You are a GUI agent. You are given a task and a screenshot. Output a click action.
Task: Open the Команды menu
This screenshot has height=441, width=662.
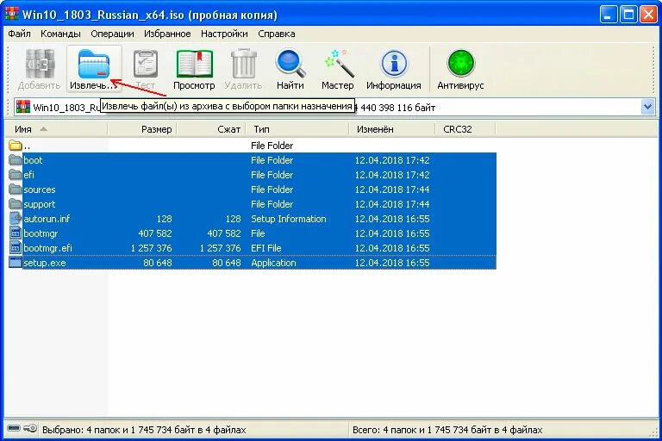(x=60, y=34)
